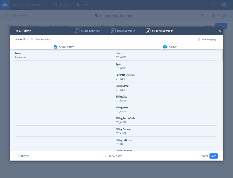Open the Objects menu
This screenshot has width=233, height=178.
(x=62, y=5)
